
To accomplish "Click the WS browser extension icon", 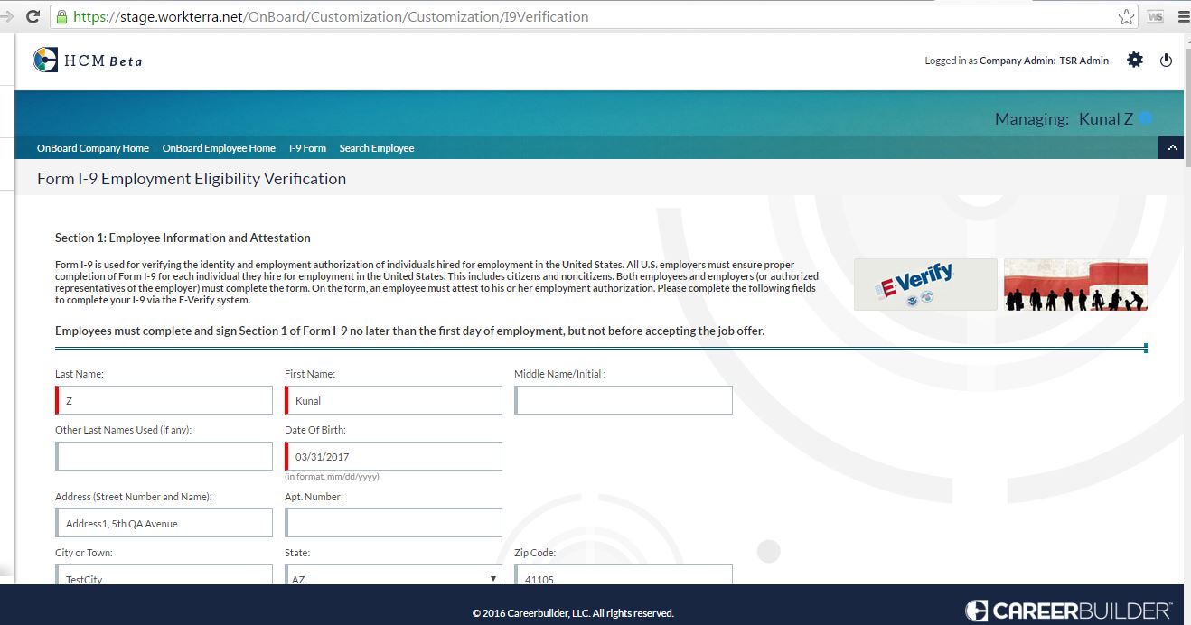I will click(1155, 16).
